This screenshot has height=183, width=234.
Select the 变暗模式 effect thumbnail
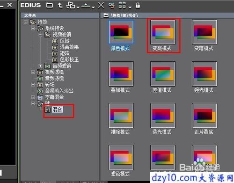[205, 32]
